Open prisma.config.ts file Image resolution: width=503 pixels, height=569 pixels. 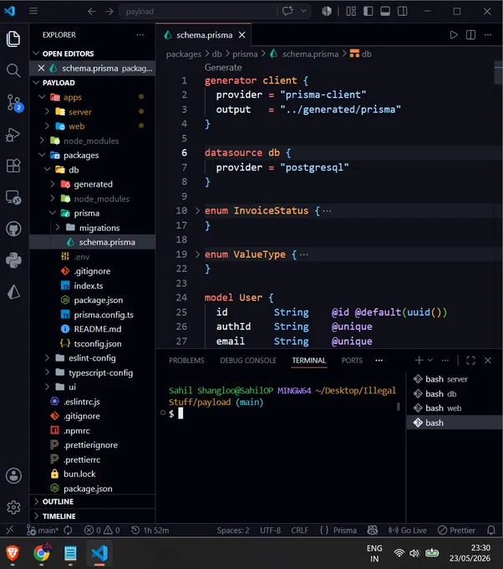click(x=104, y=315)
